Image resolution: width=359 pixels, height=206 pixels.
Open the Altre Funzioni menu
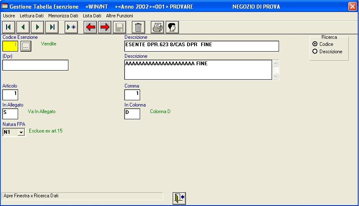120,15
